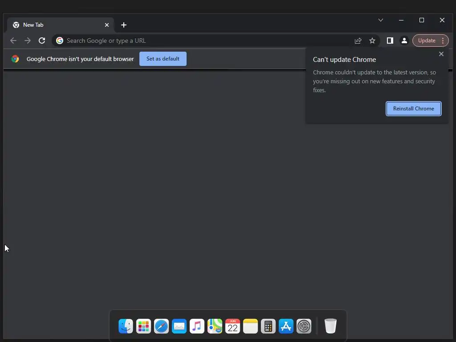Click the forward navigation arrow
Image resolution: width=456 pixels, height=342 pixels.
tap(28, 41)
